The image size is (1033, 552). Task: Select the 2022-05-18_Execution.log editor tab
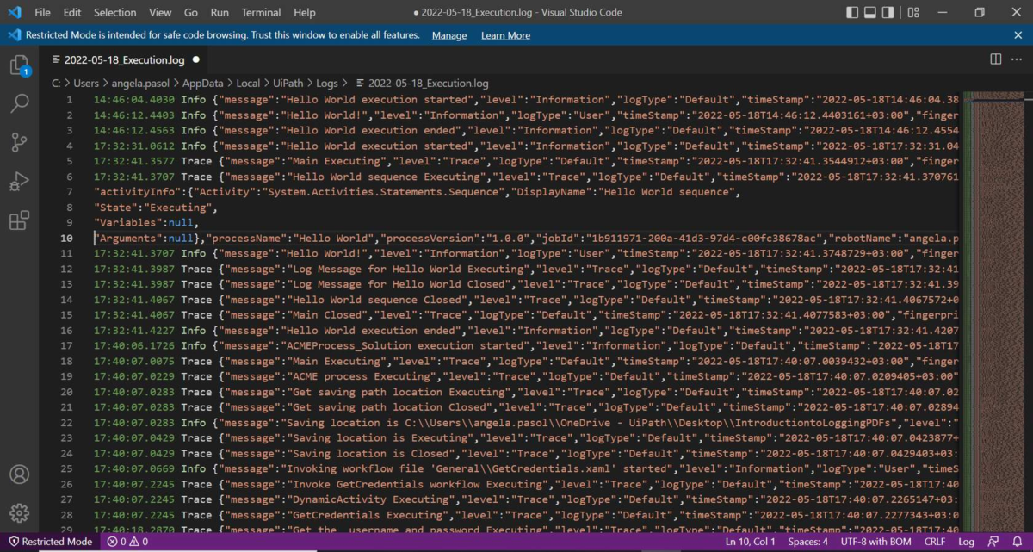pos(124,60)
